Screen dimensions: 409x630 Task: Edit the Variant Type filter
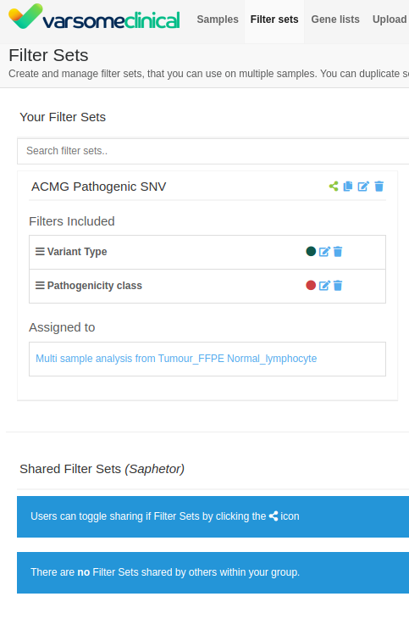click(x=324, y=252)
